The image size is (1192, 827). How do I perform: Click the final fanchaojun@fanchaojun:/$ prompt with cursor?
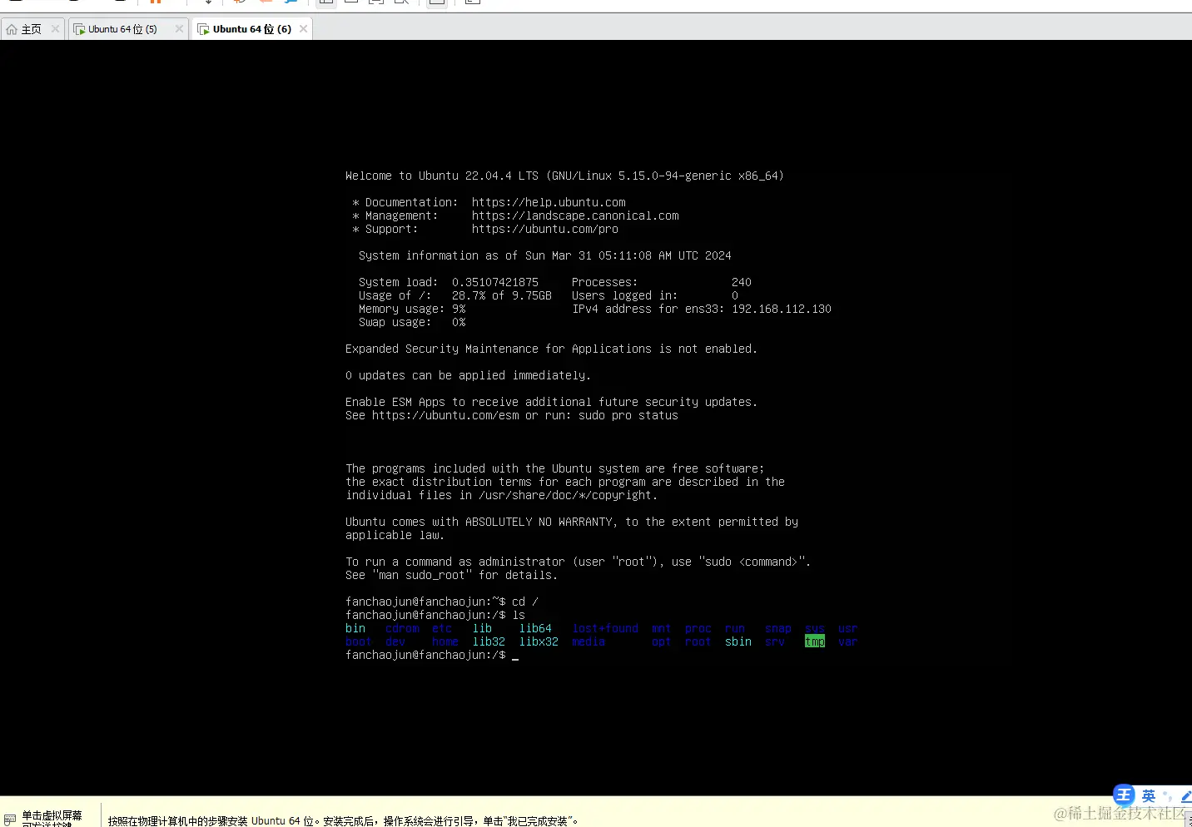(x=432, y=655)
